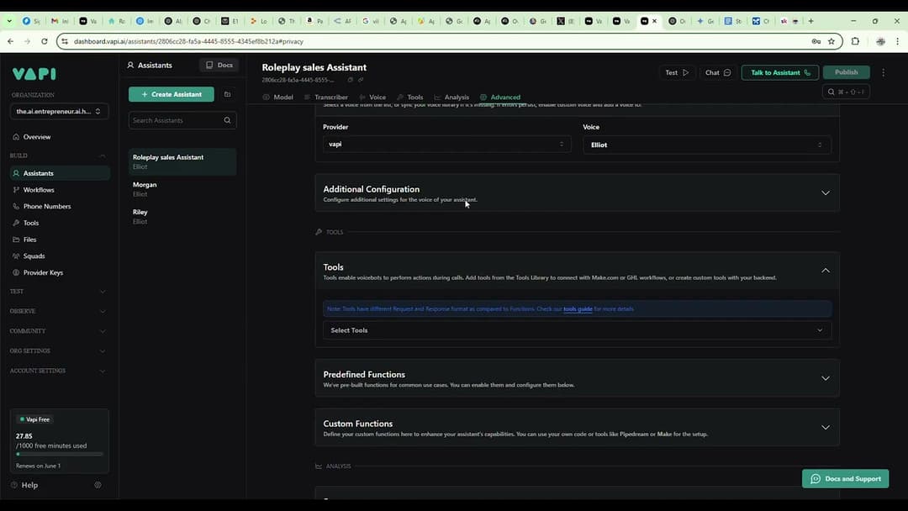Click the search magnifier icon

(228, 120)
